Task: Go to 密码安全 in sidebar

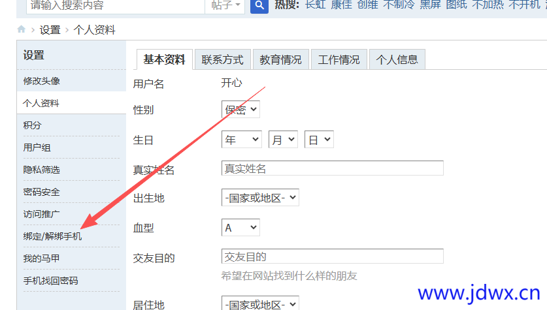Action: click(x=42, y=192)
